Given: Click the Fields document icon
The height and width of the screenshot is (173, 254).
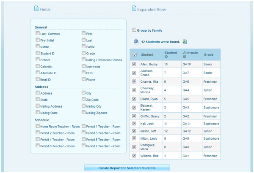Looking at the screenshot, I should click(36, 8).
